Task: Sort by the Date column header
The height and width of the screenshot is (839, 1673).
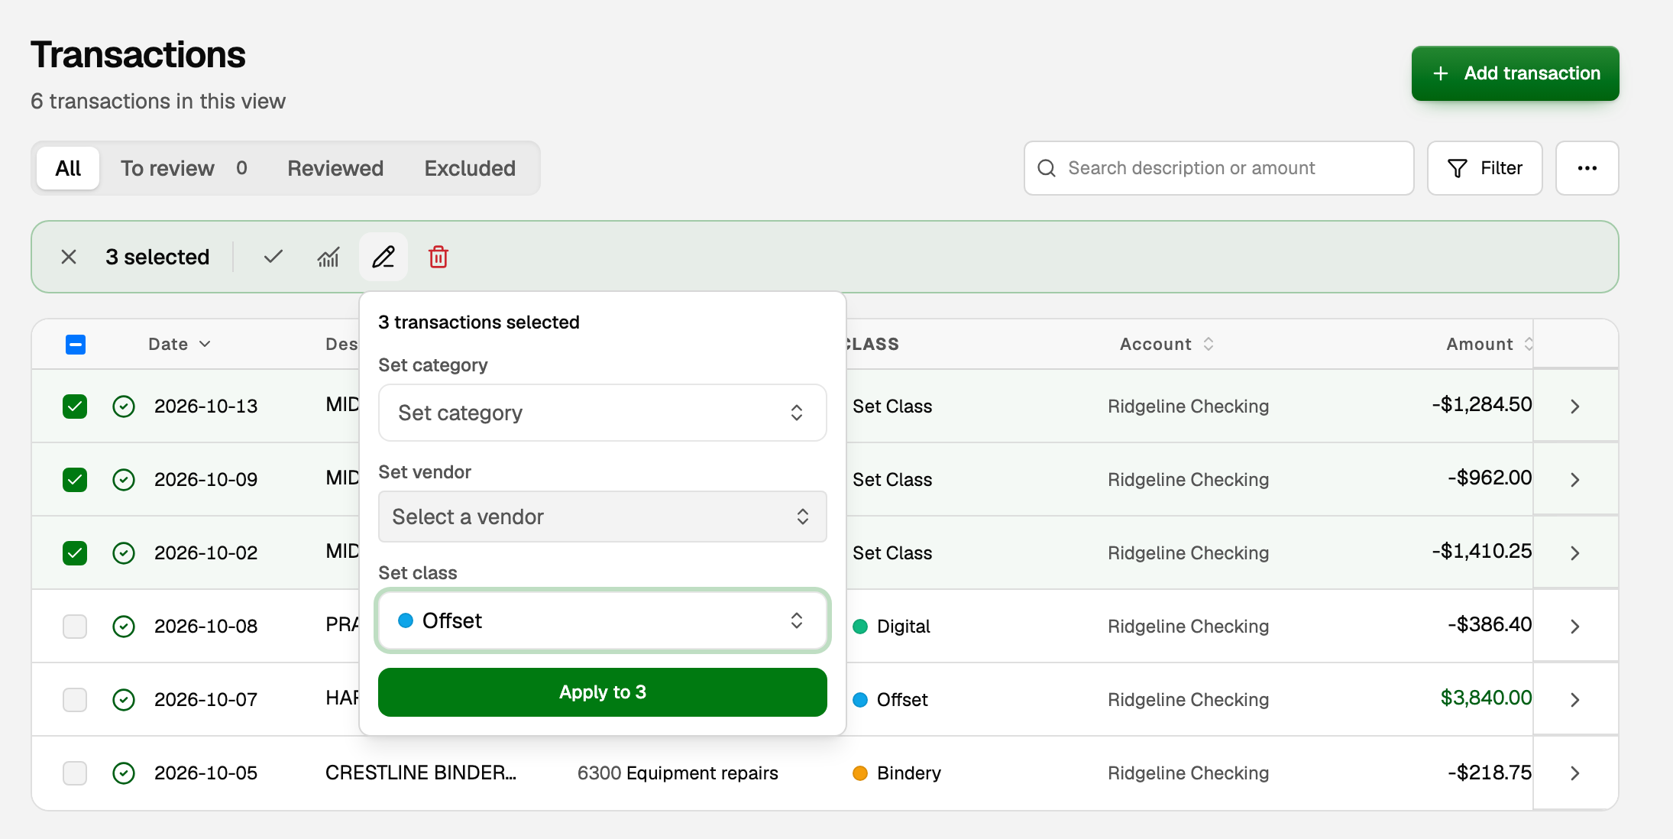Action: [x=180, y=345]
